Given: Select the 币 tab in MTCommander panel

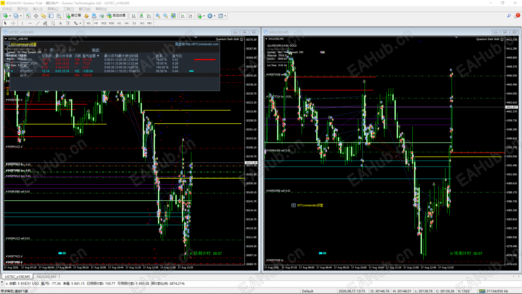Looking at the screenshot, I should coord(51,50).
